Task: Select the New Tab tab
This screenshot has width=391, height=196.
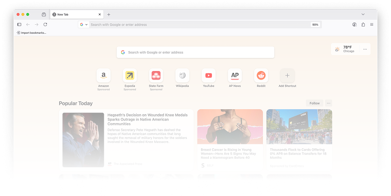Action: click(x=74, y=14)
